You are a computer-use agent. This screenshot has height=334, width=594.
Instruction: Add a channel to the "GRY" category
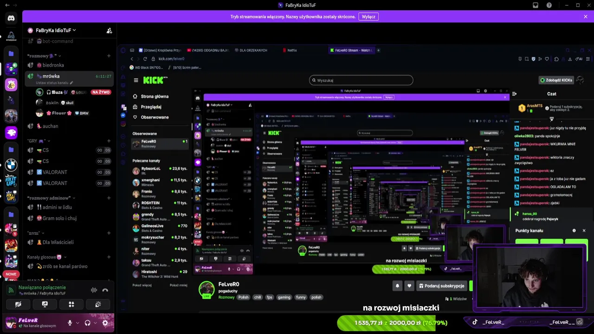click(109, 141)
